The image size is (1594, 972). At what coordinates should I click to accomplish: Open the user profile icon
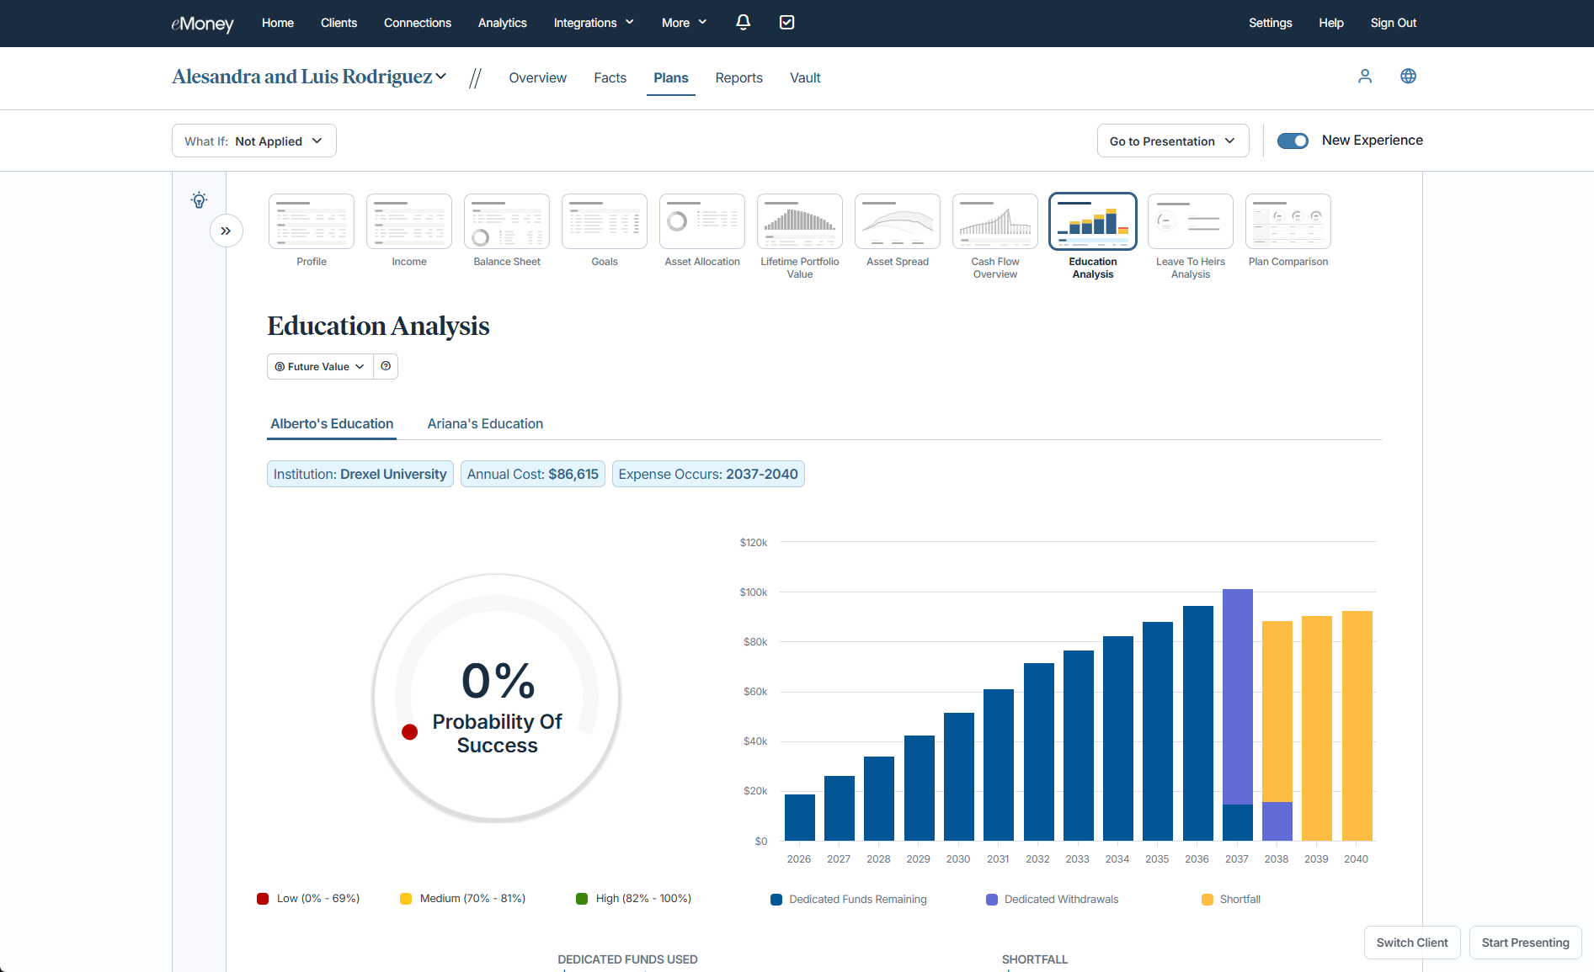click(1365, 77)
